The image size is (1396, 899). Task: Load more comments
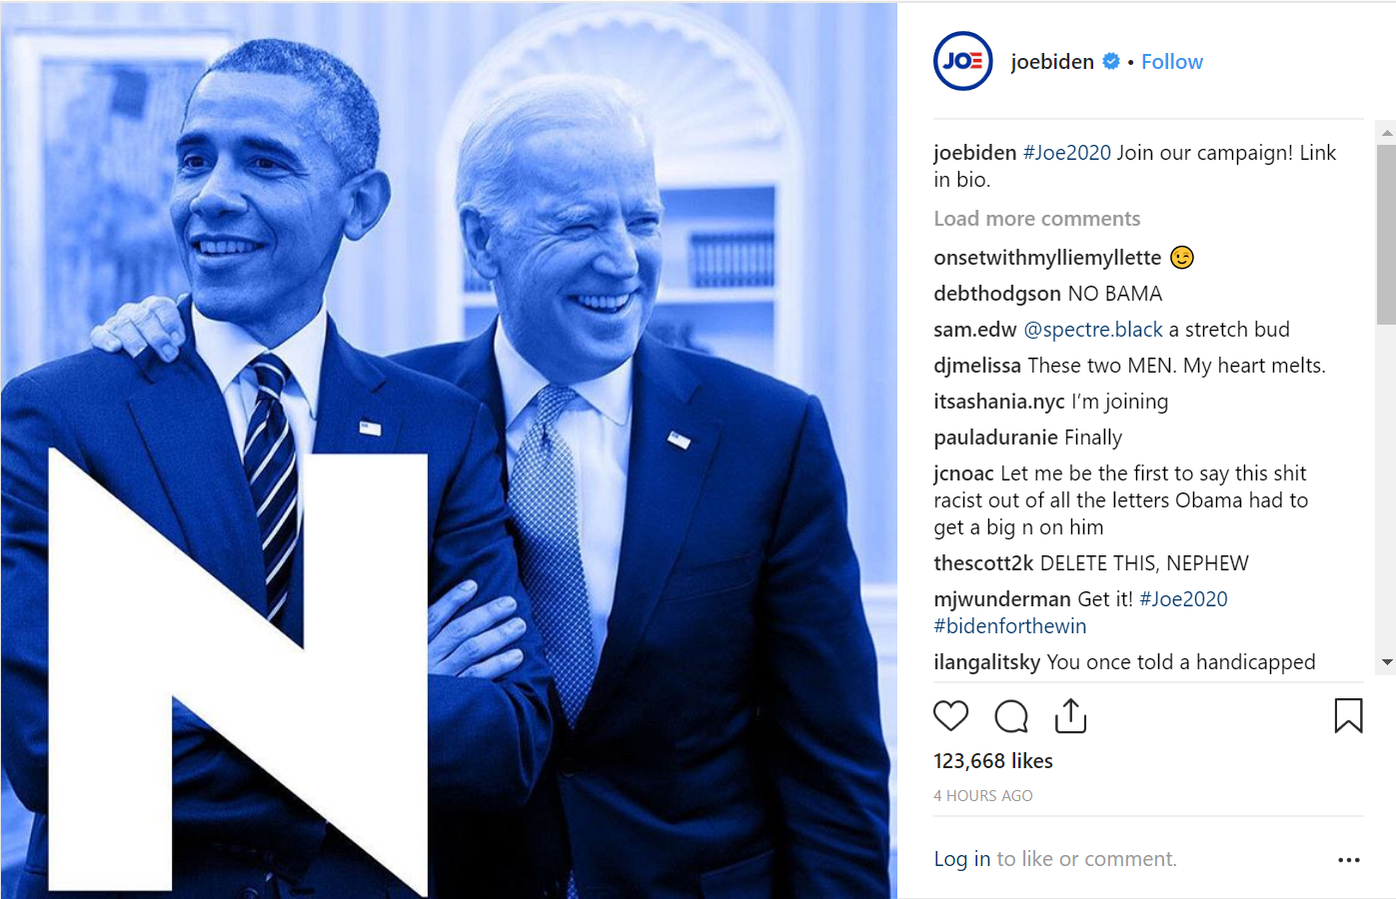click(1036, 219)
